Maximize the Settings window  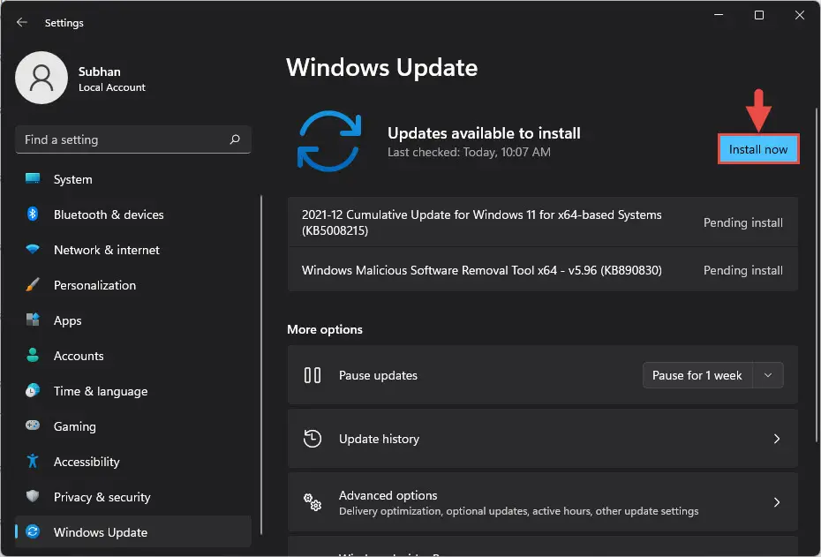coord(759,15)
